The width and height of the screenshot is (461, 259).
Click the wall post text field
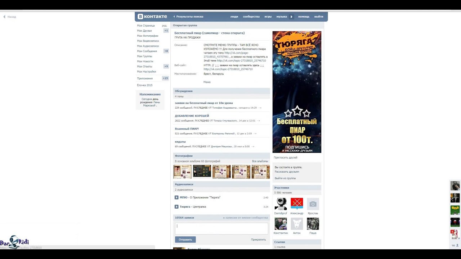(x=221, y=228)
